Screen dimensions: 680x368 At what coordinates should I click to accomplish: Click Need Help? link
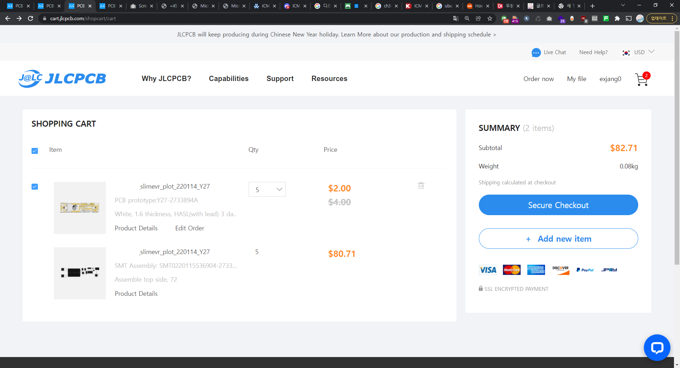593,52
